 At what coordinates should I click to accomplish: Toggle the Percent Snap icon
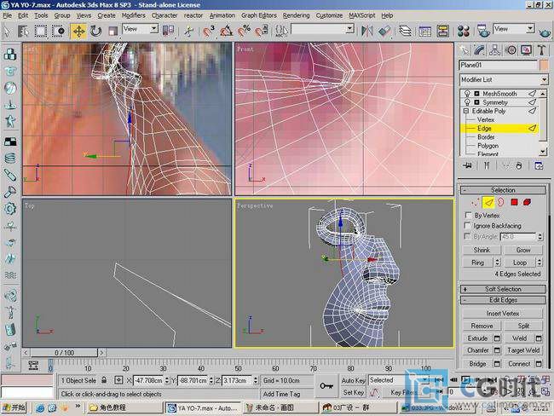244,31
